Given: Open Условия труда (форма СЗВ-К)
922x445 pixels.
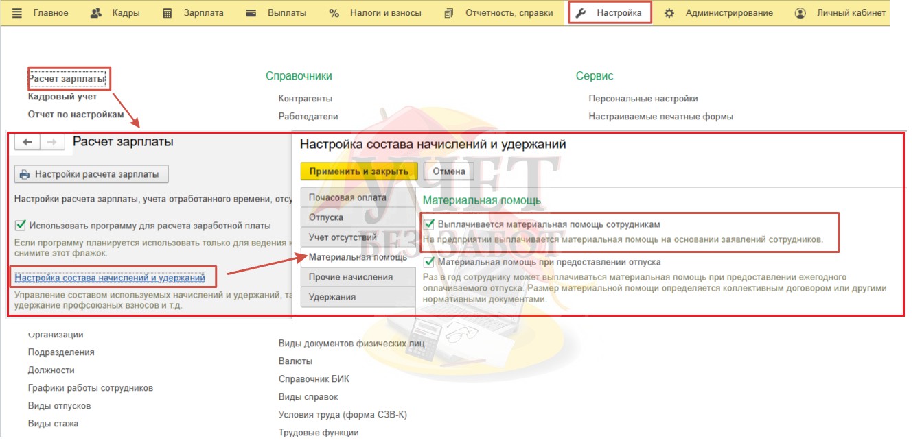Looking at the screenshot, I should coord(343,415).
